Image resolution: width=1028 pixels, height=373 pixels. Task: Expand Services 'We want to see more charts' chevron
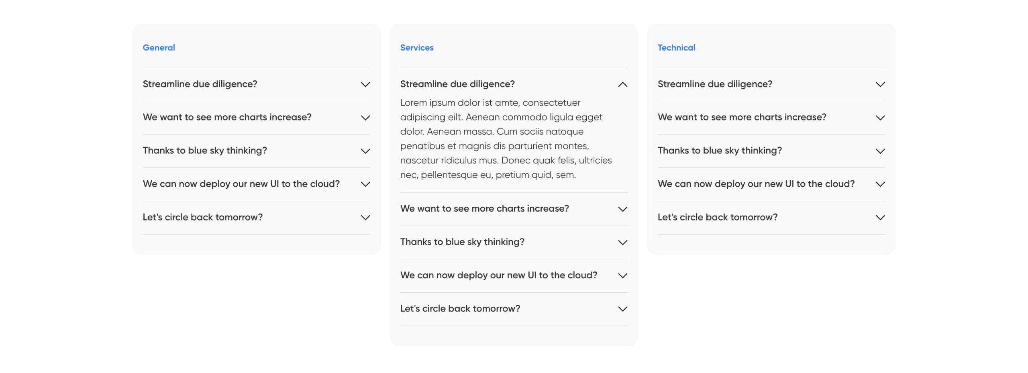(622, 209)
